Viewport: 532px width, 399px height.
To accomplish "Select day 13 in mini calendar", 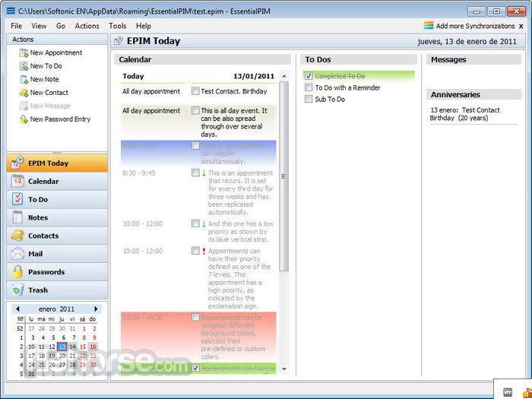I will (x=62, y=347).
